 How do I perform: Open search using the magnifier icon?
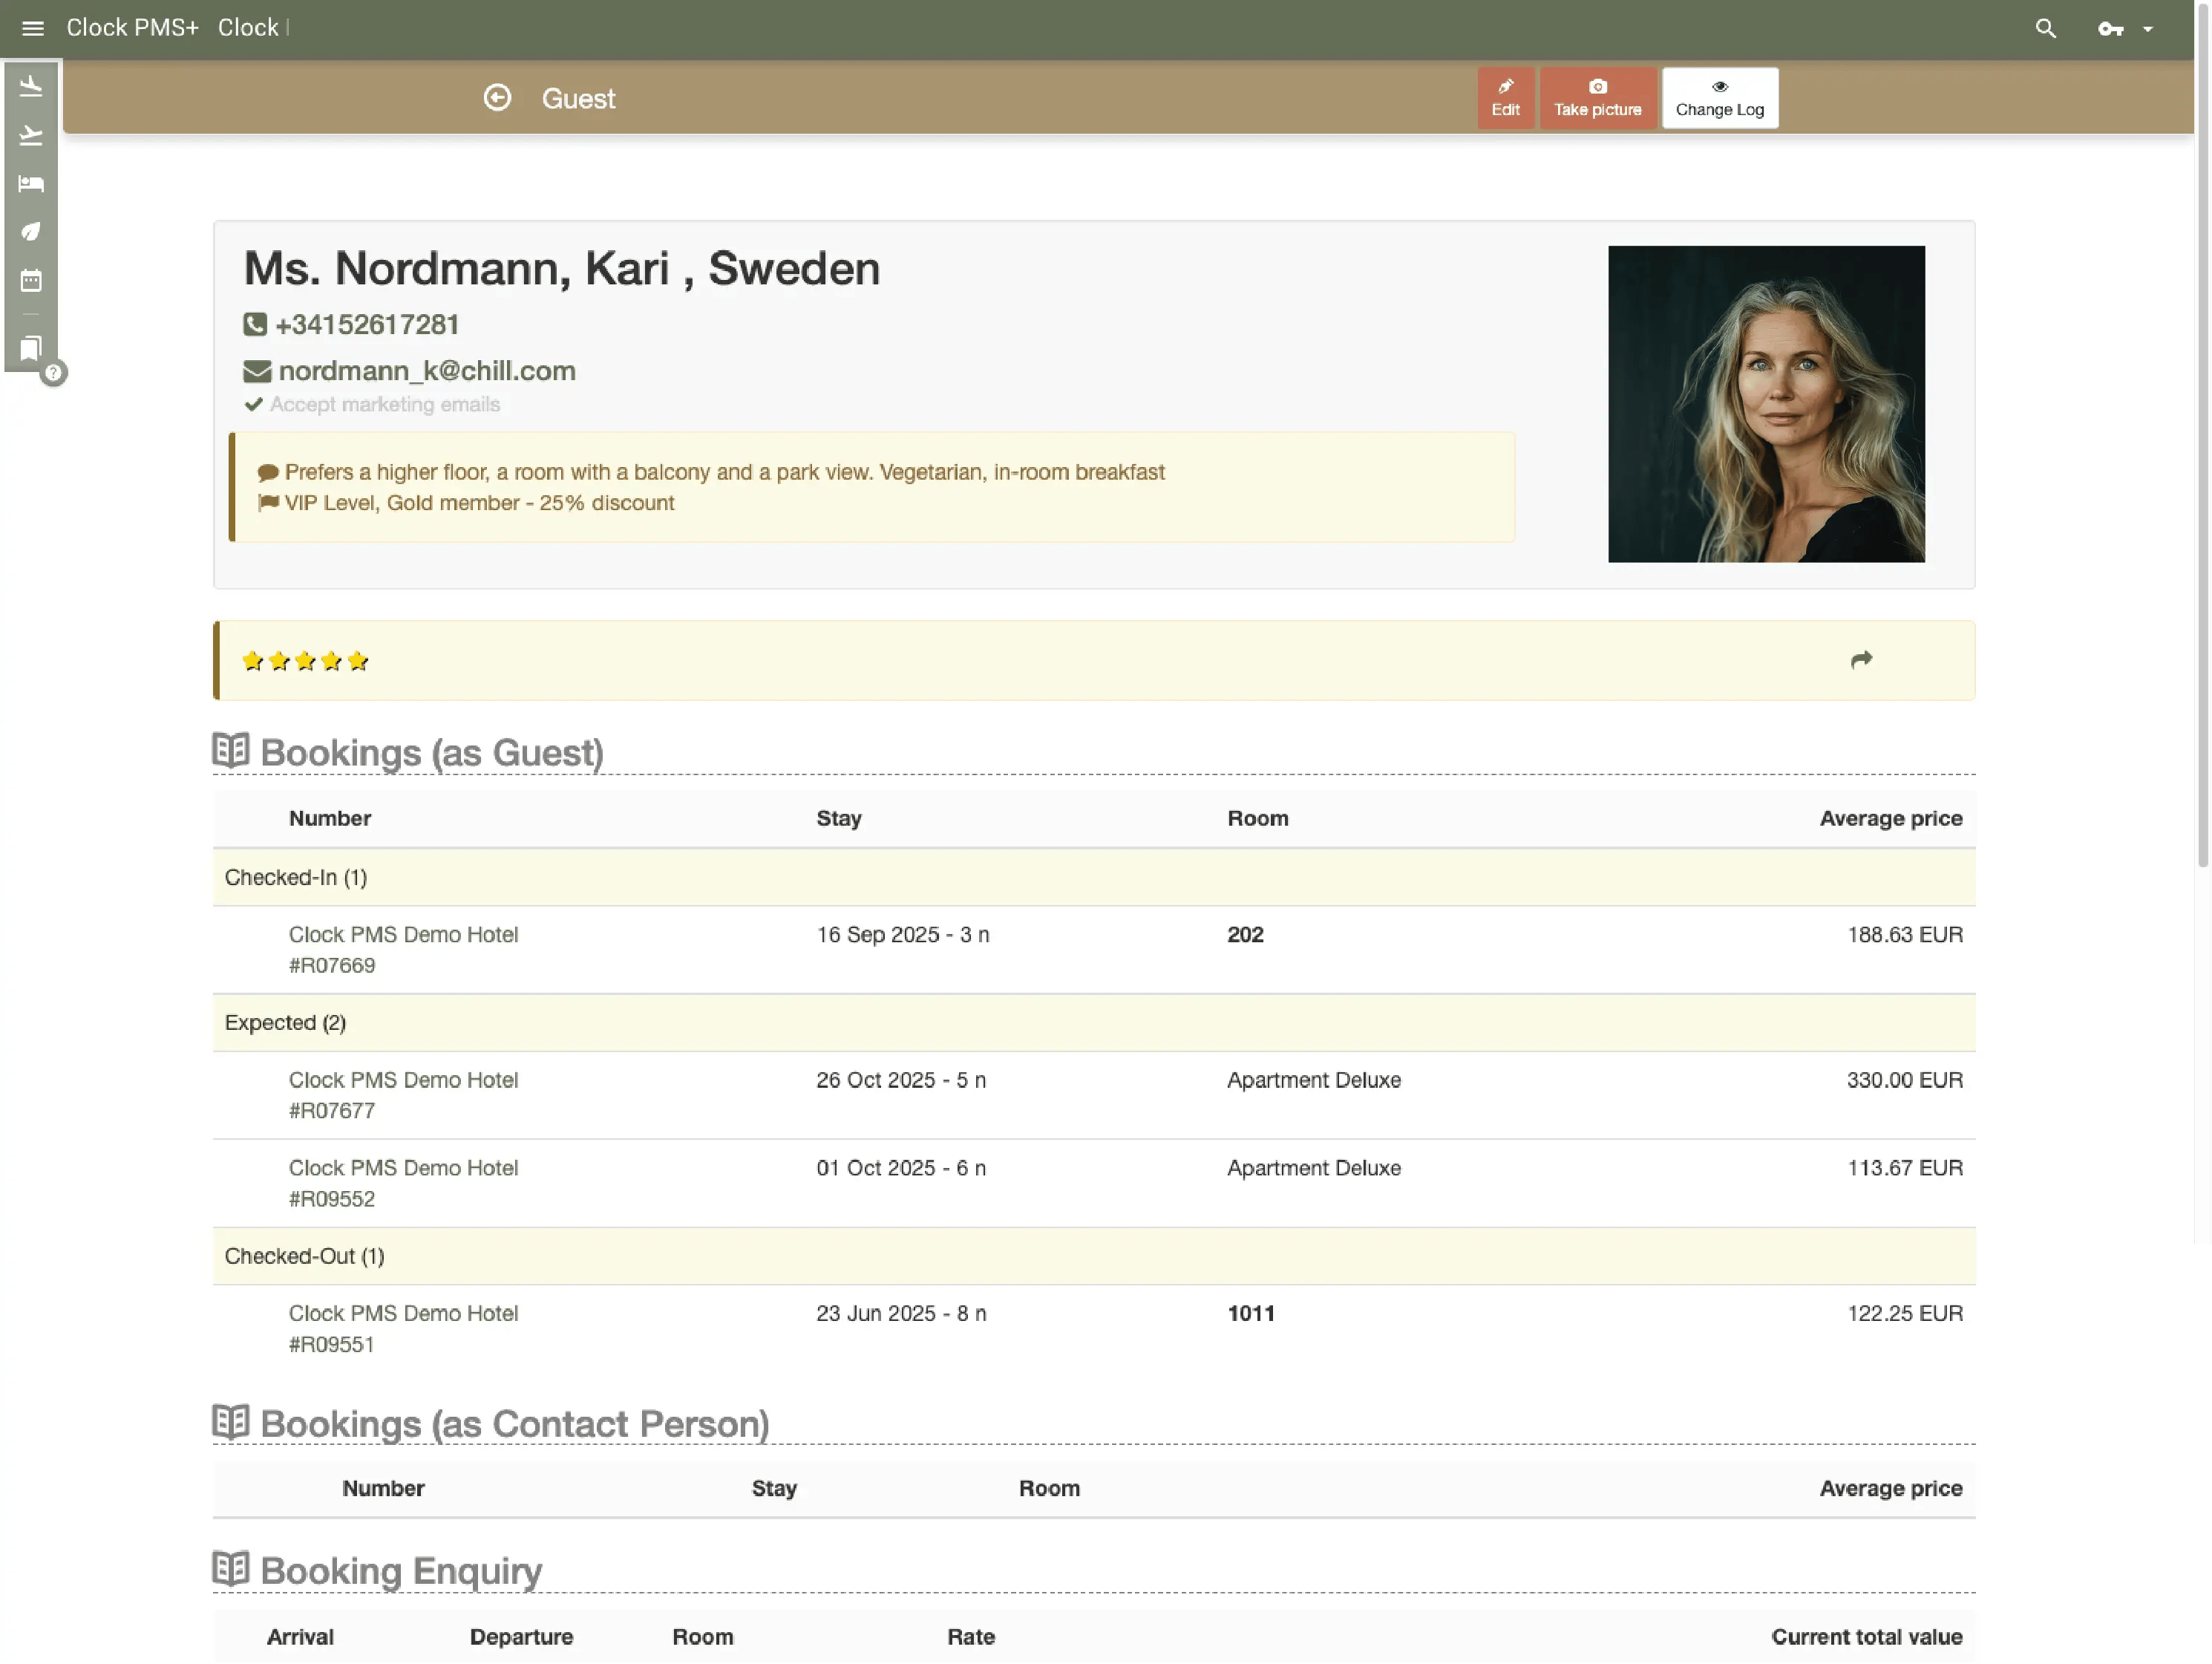pos(2046,28)
